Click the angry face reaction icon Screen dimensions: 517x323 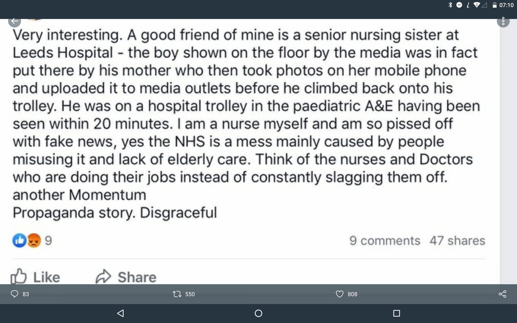click(x=34, y=240)
